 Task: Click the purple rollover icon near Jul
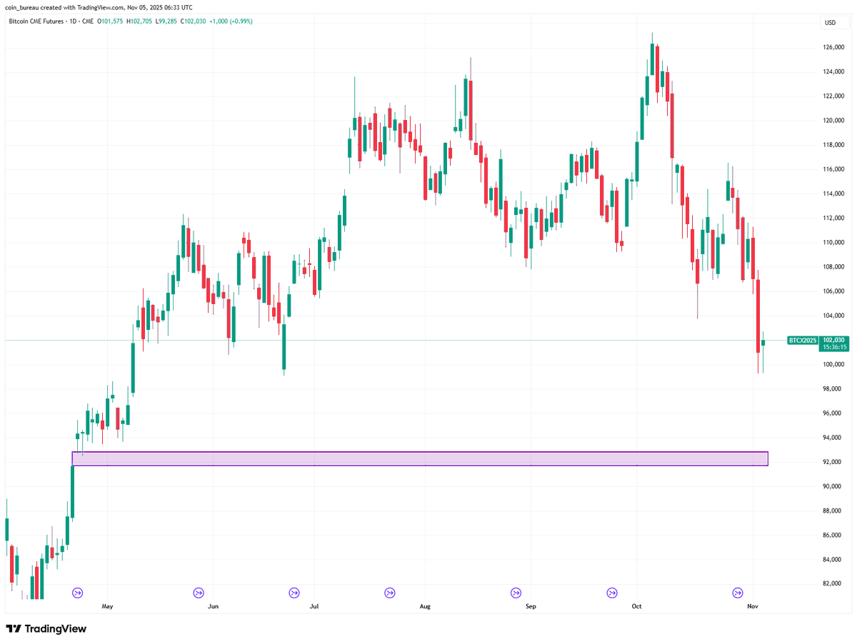coord(294,593)
